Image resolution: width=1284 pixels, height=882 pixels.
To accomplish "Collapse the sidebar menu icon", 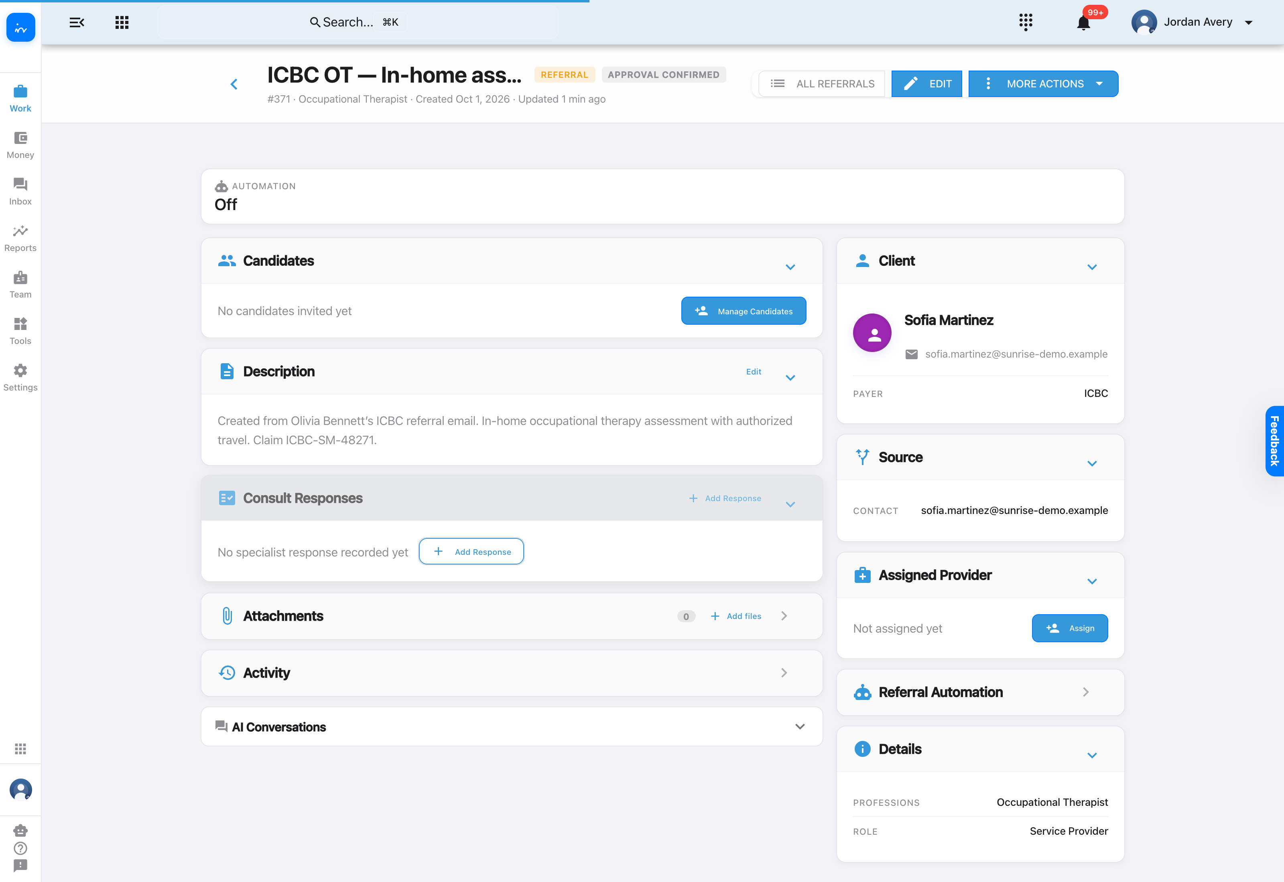I will pyautogui.click(x=76, y=22).
